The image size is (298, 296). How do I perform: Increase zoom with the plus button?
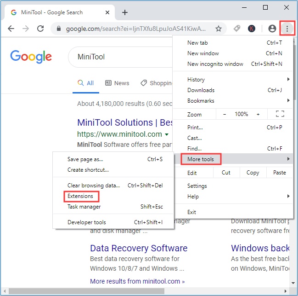(258, 114)
